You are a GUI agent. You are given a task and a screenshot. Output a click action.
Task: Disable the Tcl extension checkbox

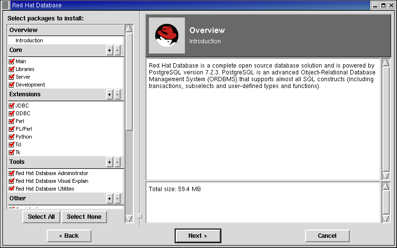pos(11,145)
